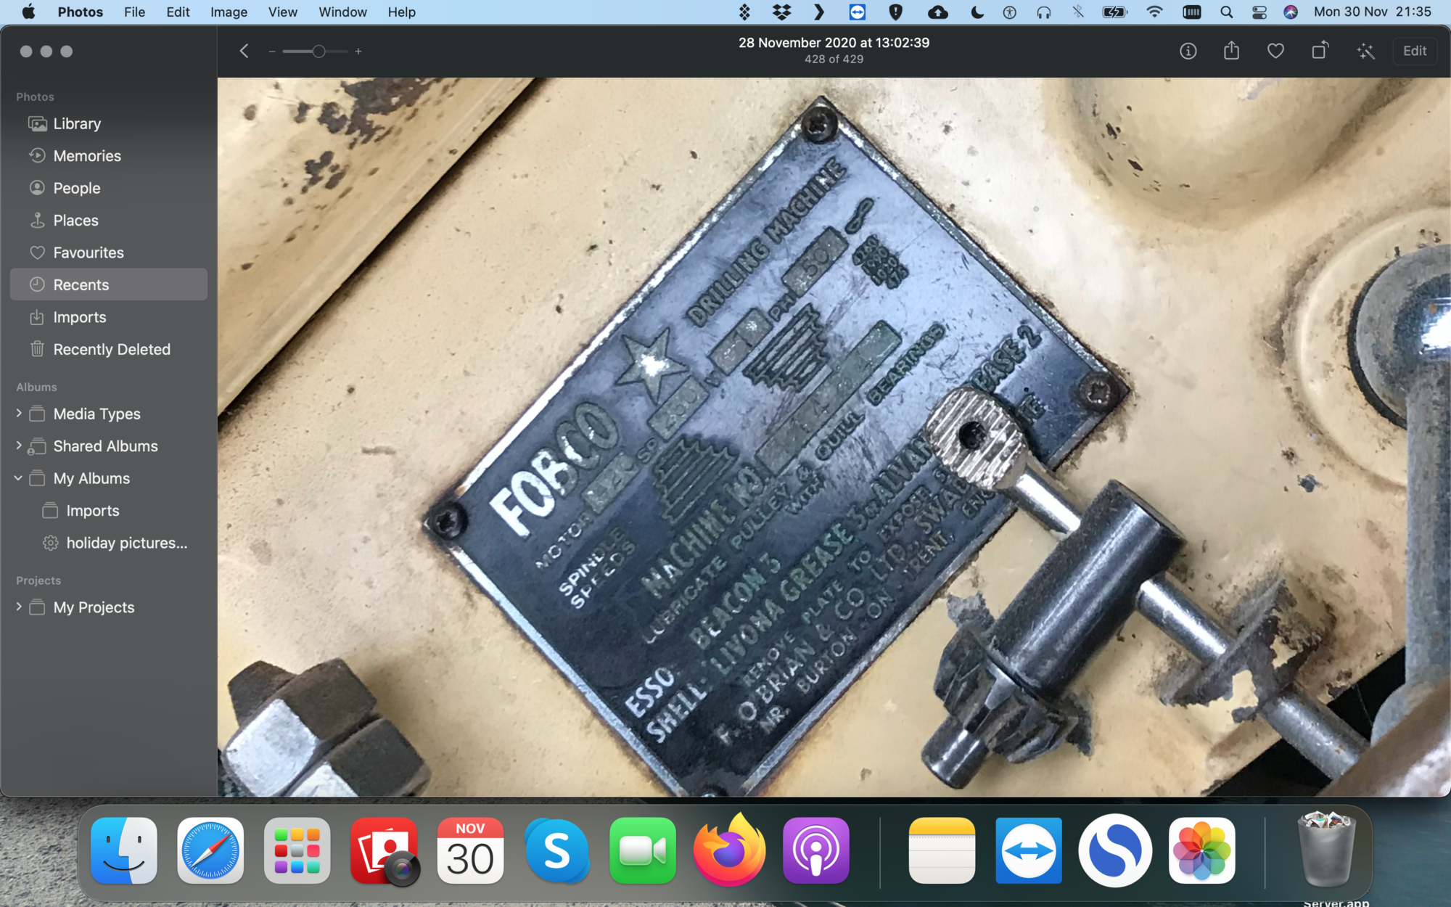Screen dimensions: 1451x907
Task: Open the Photos app menu
Action: pyautogui.click(x=80, y=12)
